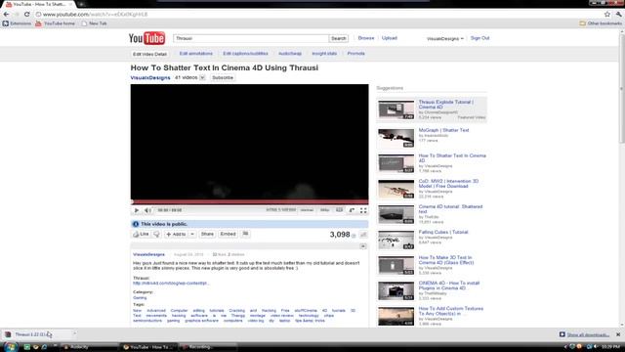Viewport: 625px width, 352px height.
Task: Open CoD MW2 Intervention 3D Model suggestion
Action: [x=448, y=184]
